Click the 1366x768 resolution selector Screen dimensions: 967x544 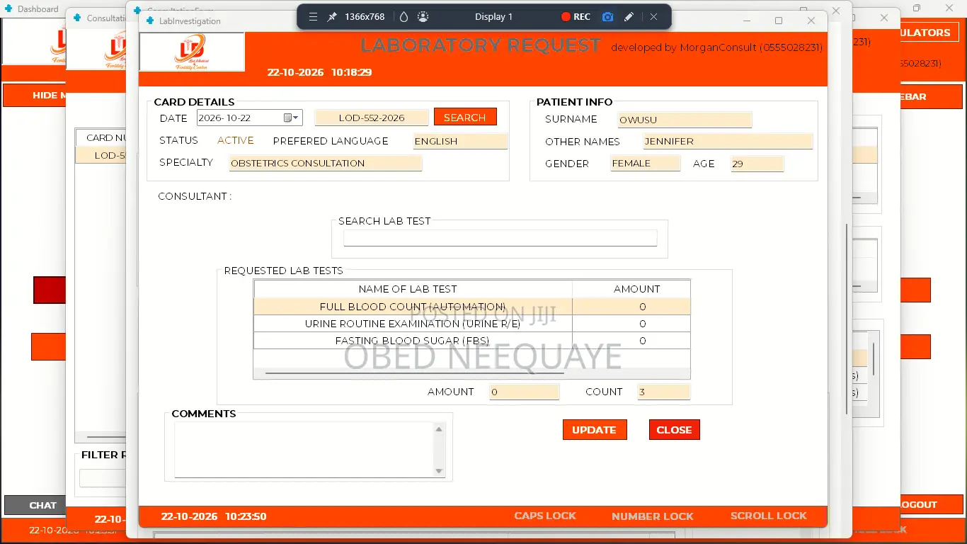pos(365,17)
